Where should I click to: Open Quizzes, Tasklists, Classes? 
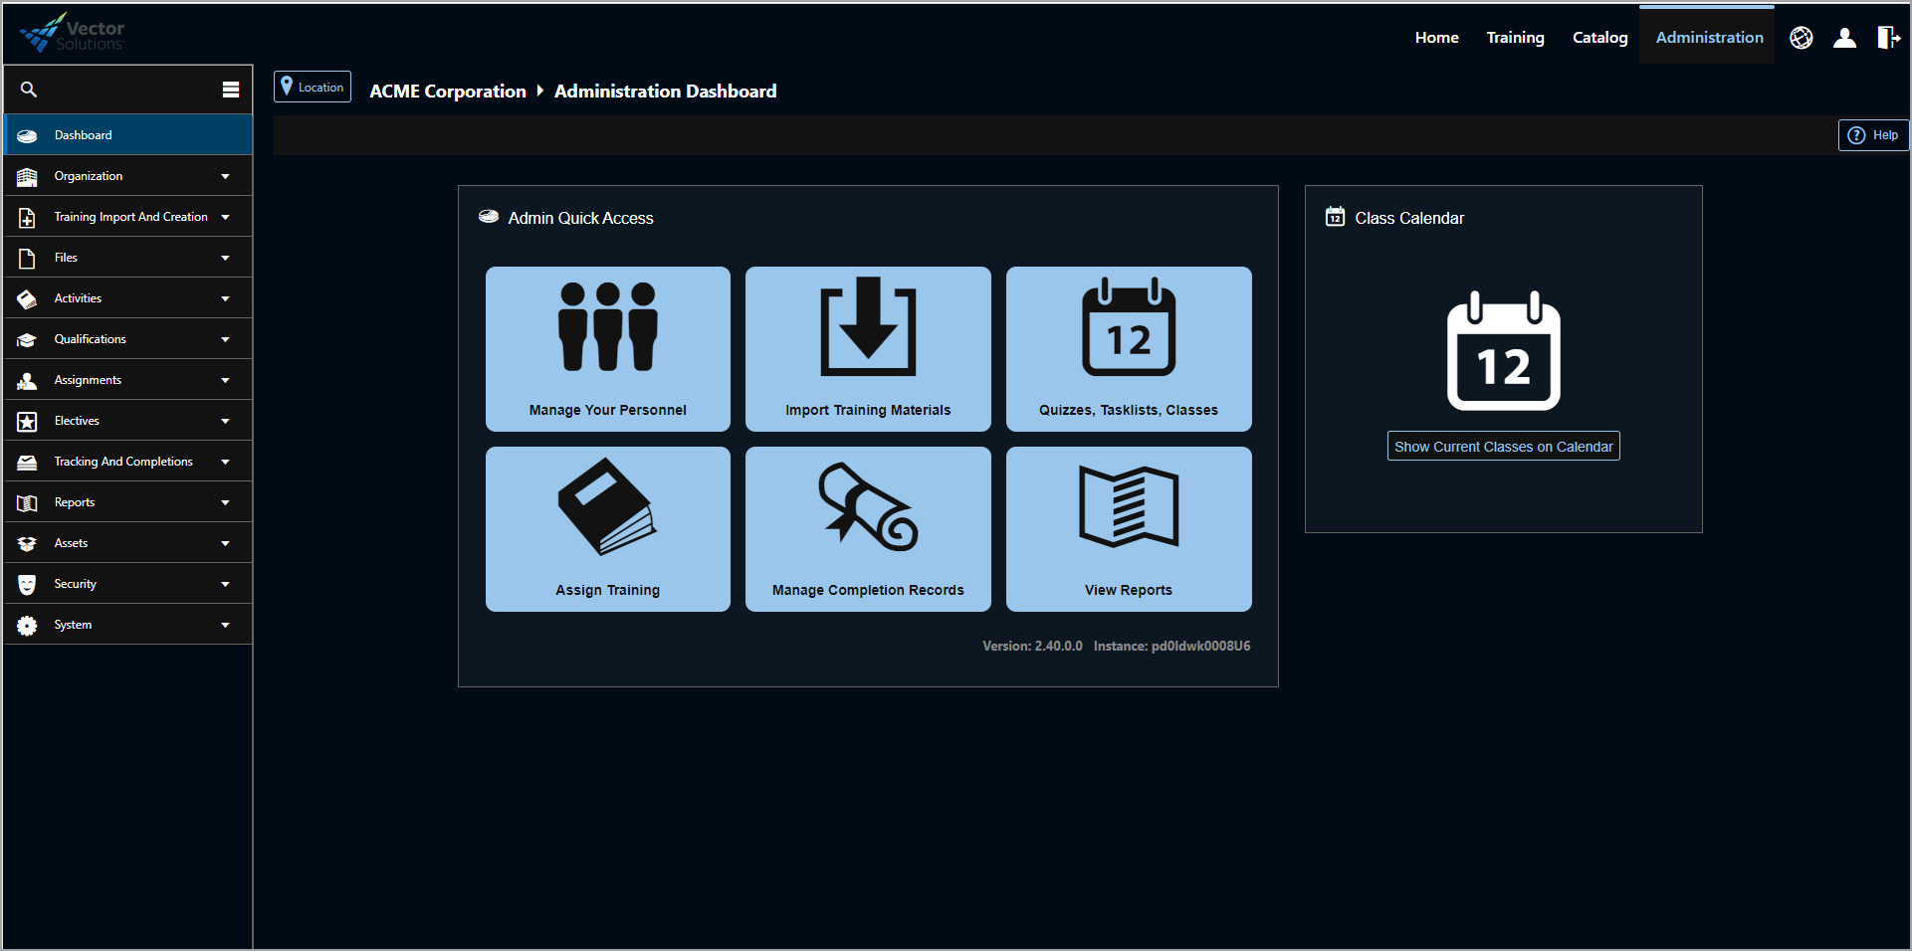pyautogui.click(x=1128, y=348)
